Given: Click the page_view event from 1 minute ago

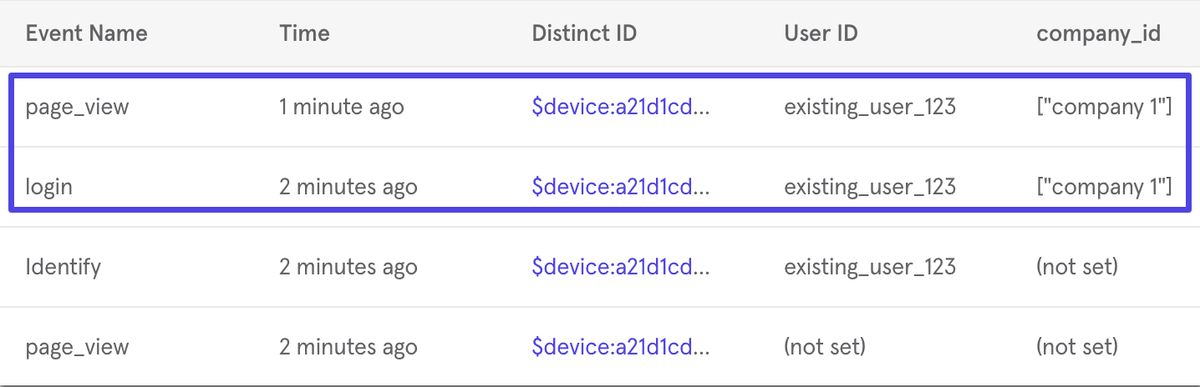Looking at the screenshot, I should [77, 107].
